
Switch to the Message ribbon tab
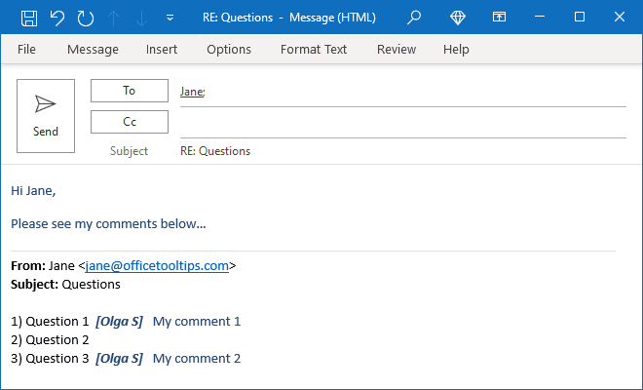coord(94,50)
